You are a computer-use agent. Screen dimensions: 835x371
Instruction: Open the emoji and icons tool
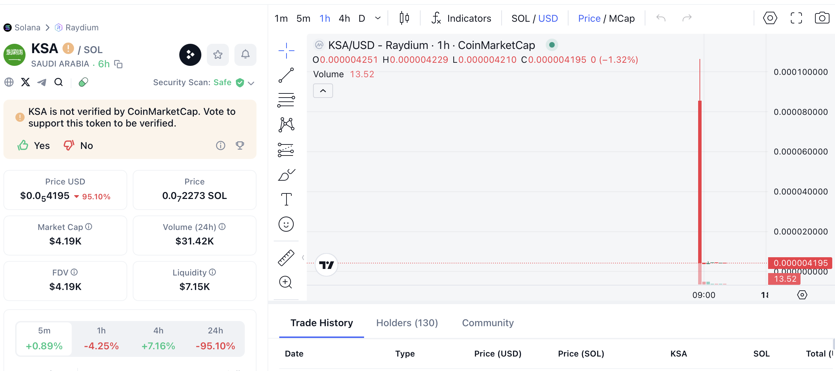286,224
